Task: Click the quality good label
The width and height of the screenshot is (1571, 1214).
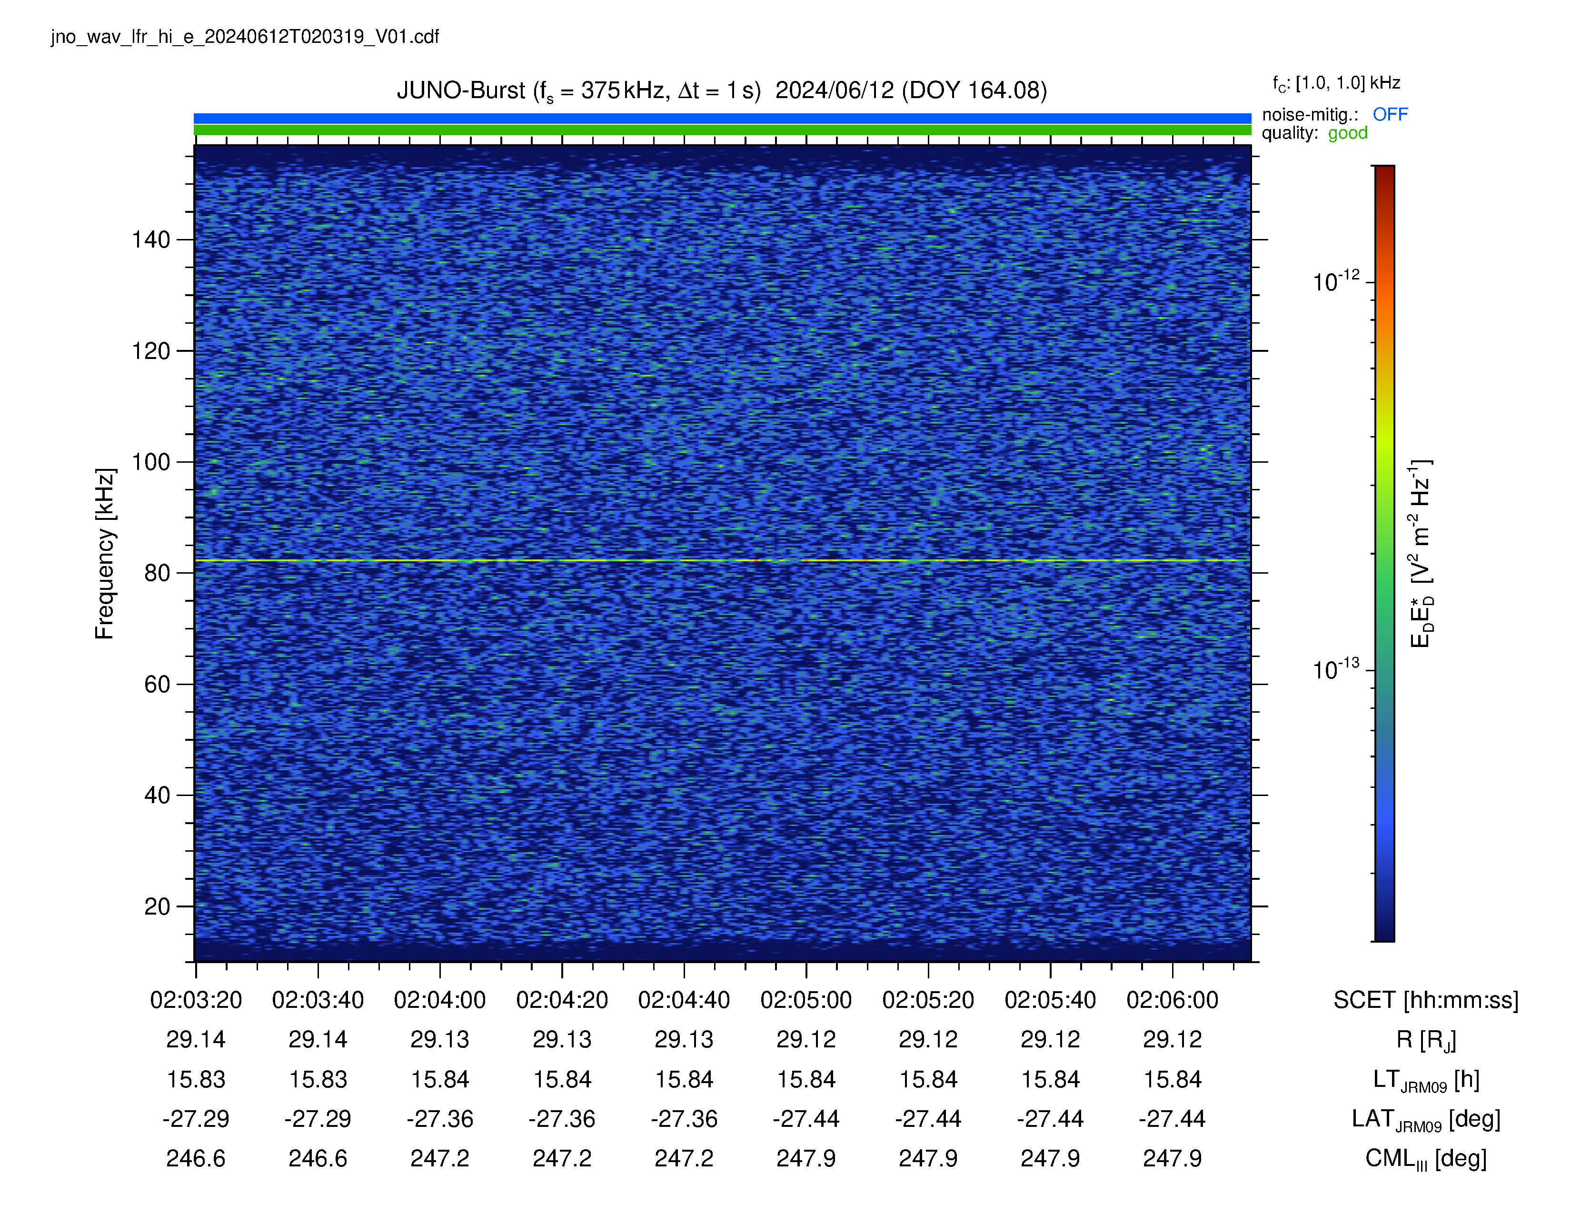Action: [x=1314, y=133]
